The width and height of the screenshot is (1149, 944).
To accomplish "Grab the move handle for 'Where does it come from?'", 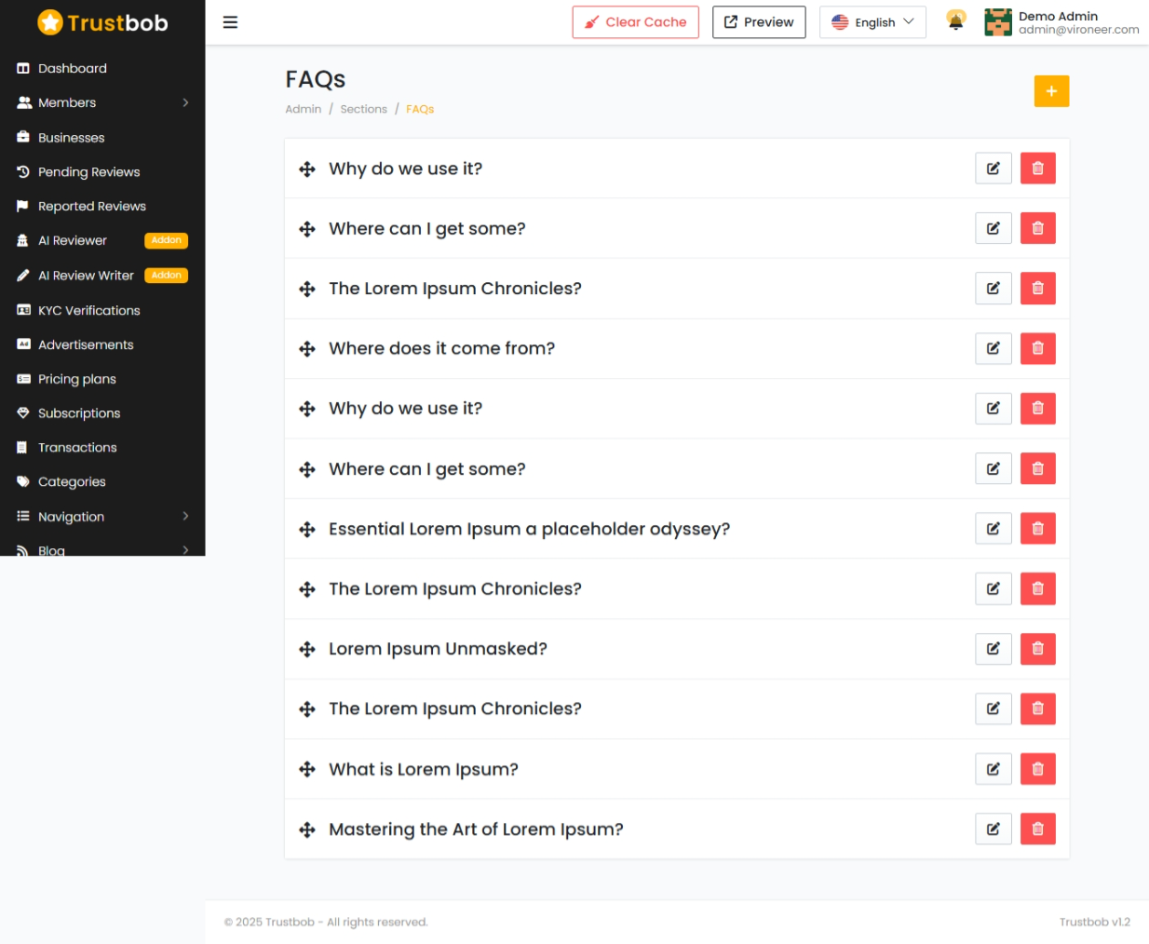I will (x=307, y=349).
